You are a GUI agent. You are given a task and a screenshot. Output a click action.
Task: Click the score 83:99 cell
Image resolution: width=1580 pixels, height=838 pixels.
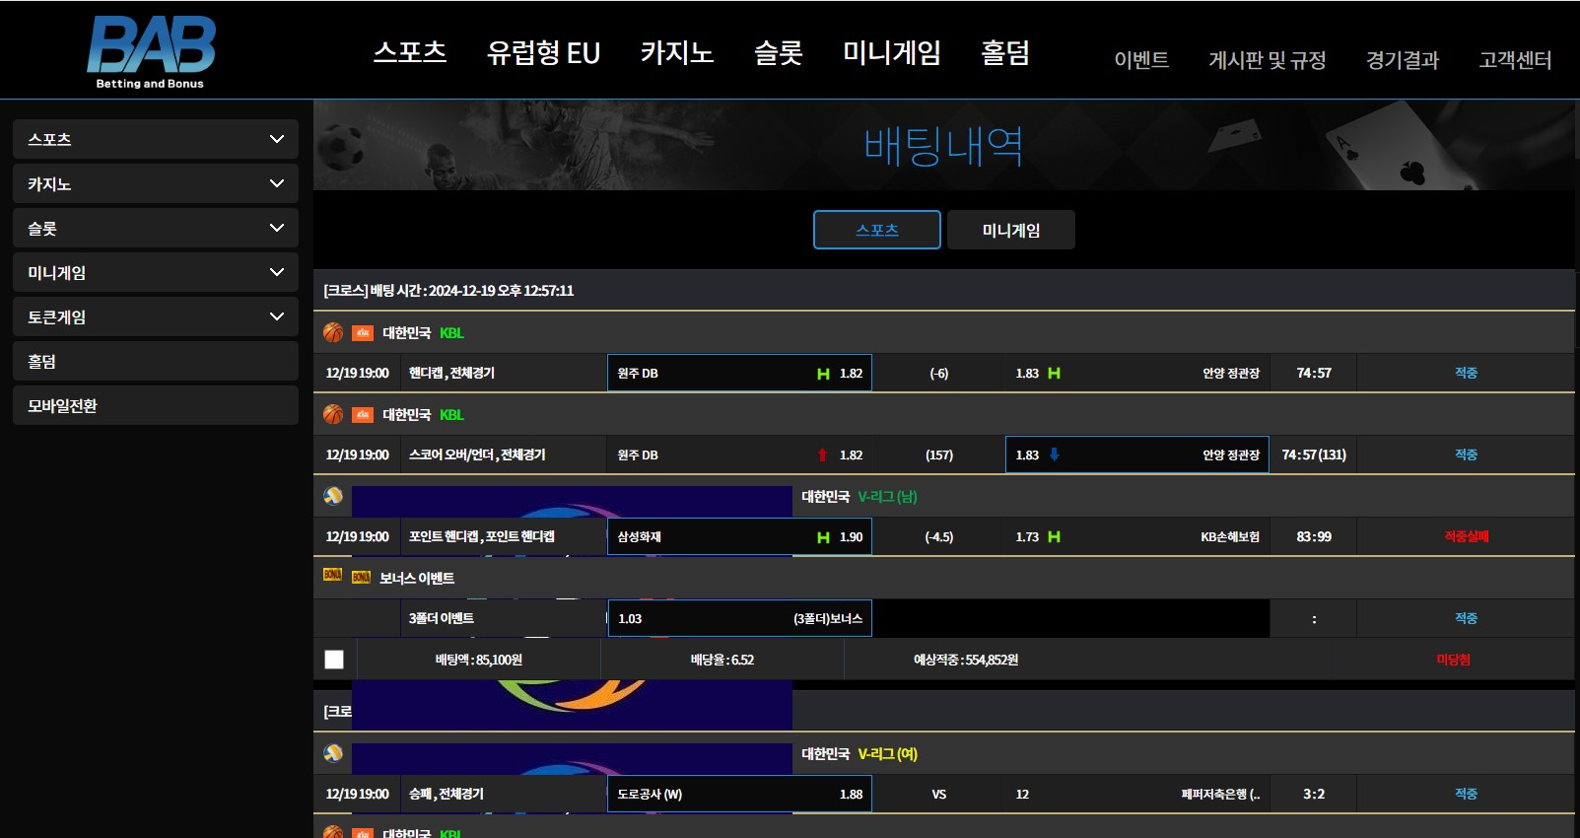(1314, 536)
